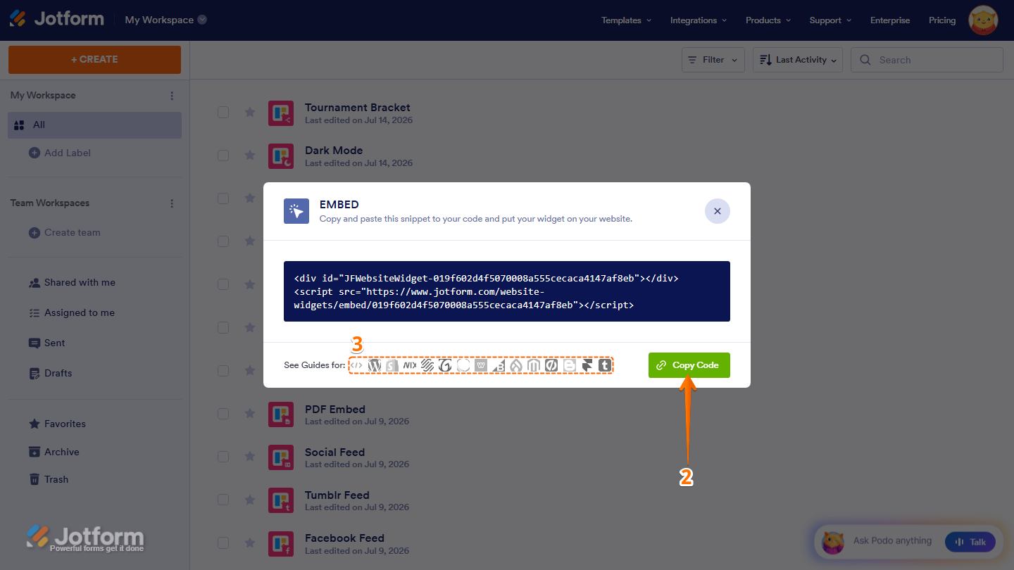Click the PDF Embed widget icon
Screen dimensions: 1014x570
[x=281, y=414]
